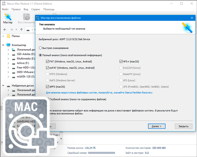Select the Free-HDD-I (G:) drive icon
The image size is (197, 157).
[14, 68]
